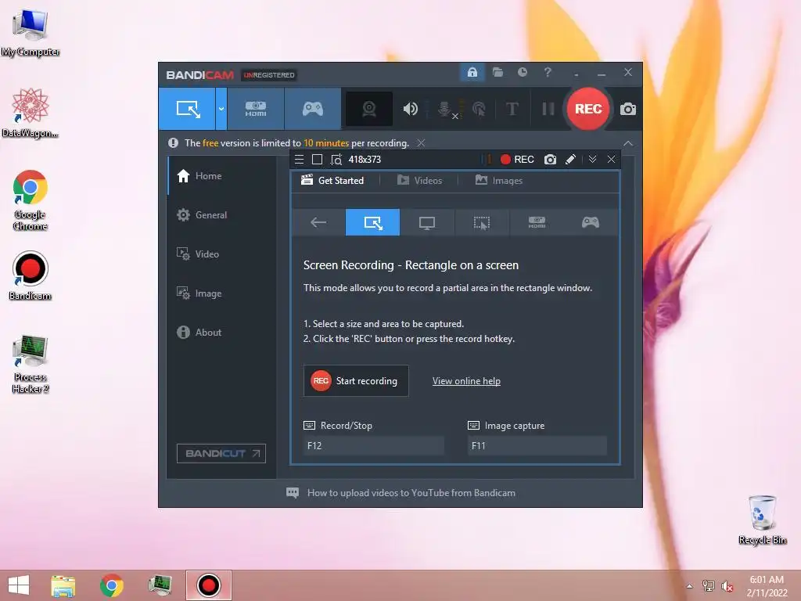801x601 pixels.
Task: Click the Bandicam taskbar button
Action: tap(208, 585)
